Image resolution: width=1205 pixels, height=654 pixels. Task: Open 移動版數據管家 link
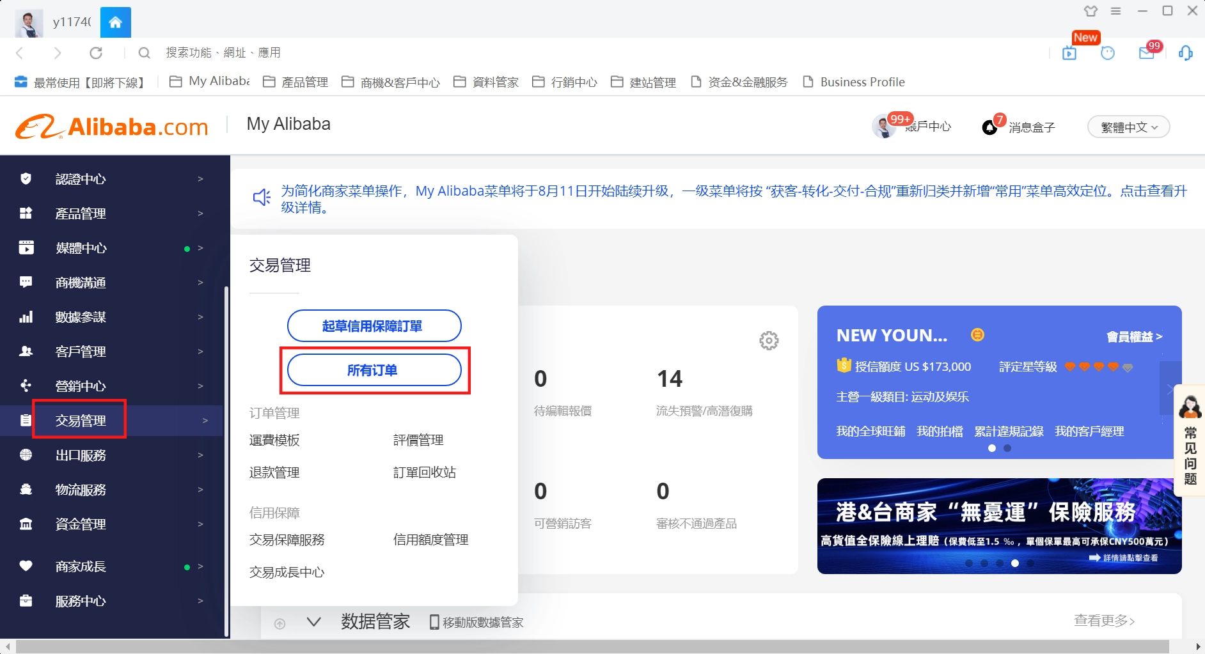(x=476, y=622)
